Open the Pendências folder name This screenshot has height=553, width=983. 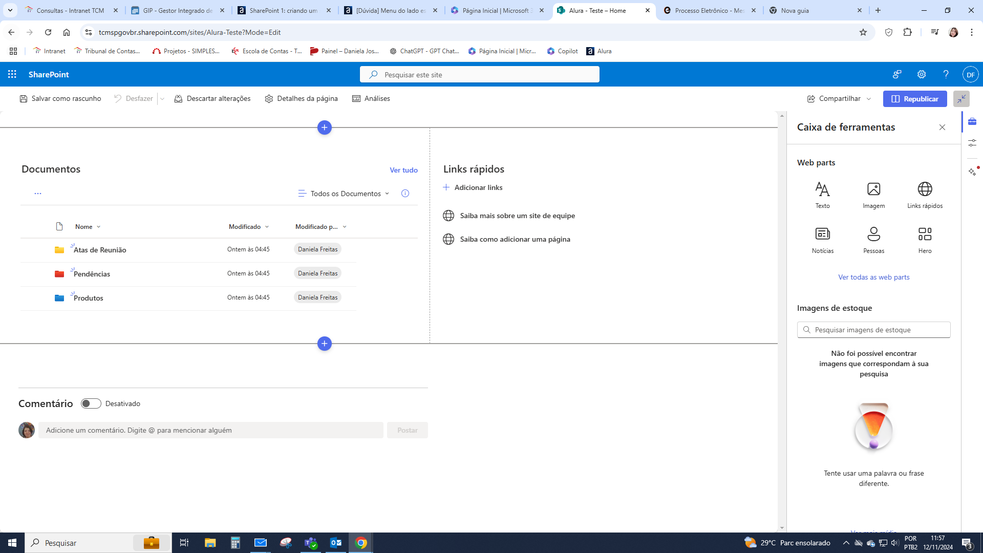tap(92, 274)
